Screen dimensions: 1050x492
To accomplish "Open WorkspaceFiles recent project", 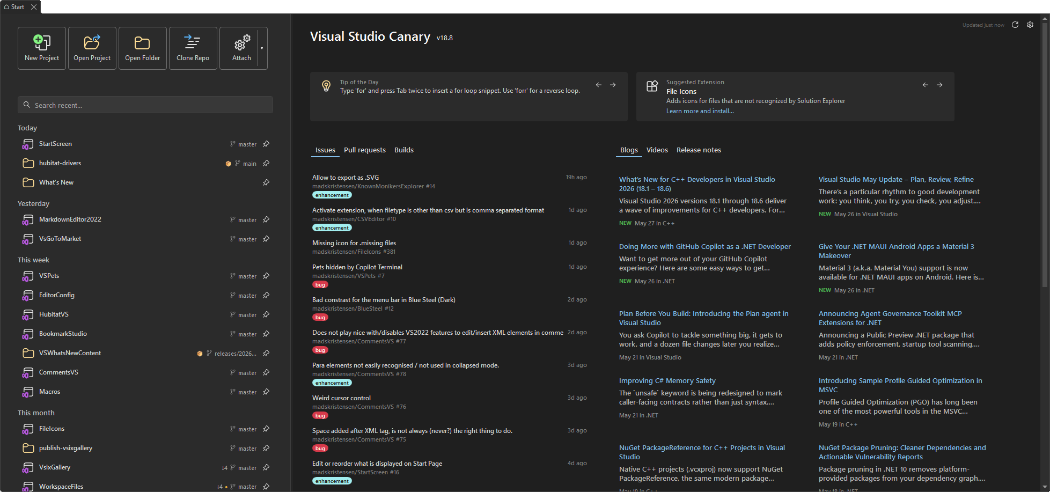I will [145, 486].
